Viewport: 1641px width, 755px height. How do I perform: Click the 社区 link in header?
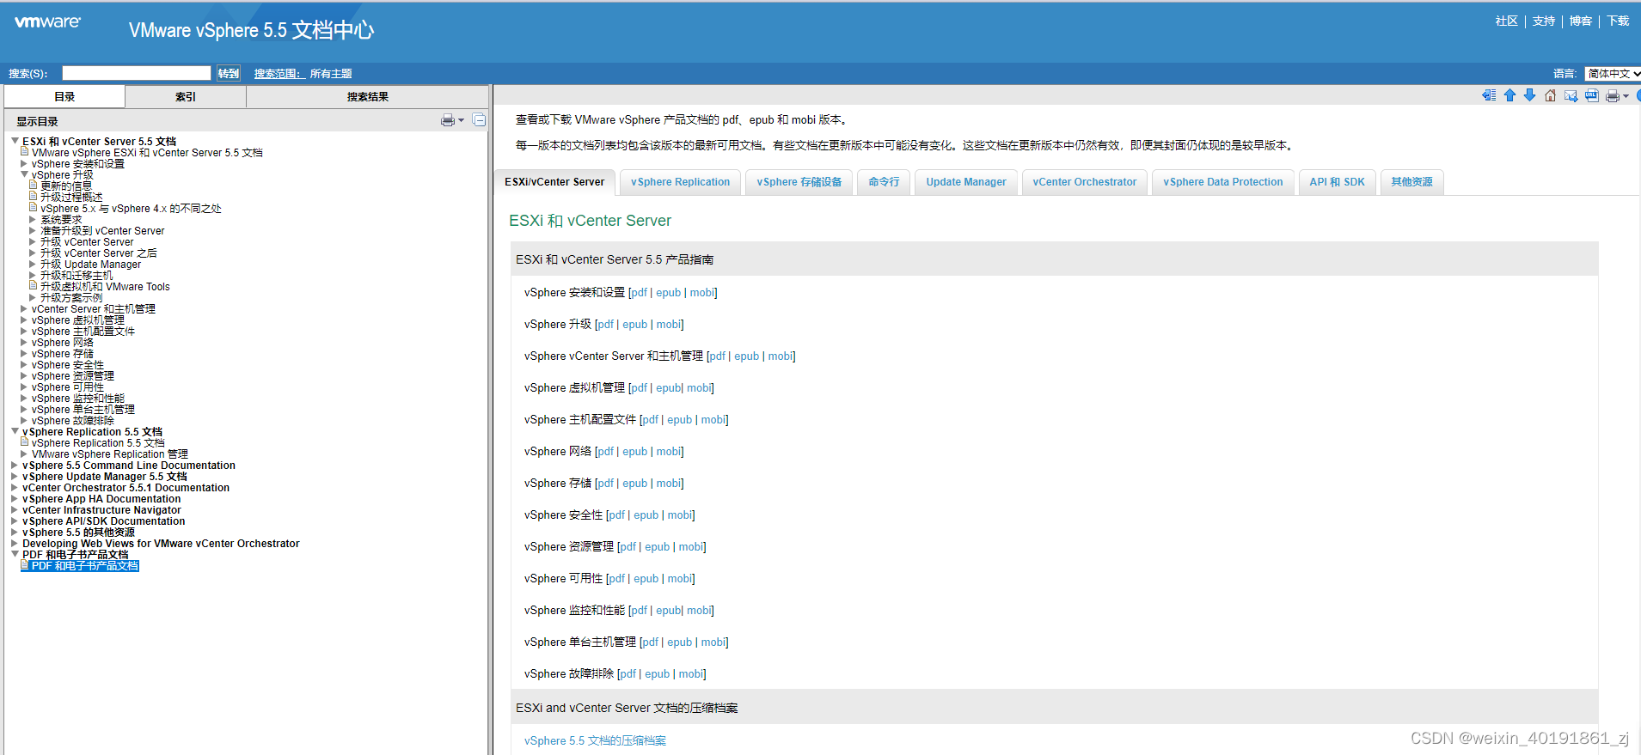click(1507, 21)
